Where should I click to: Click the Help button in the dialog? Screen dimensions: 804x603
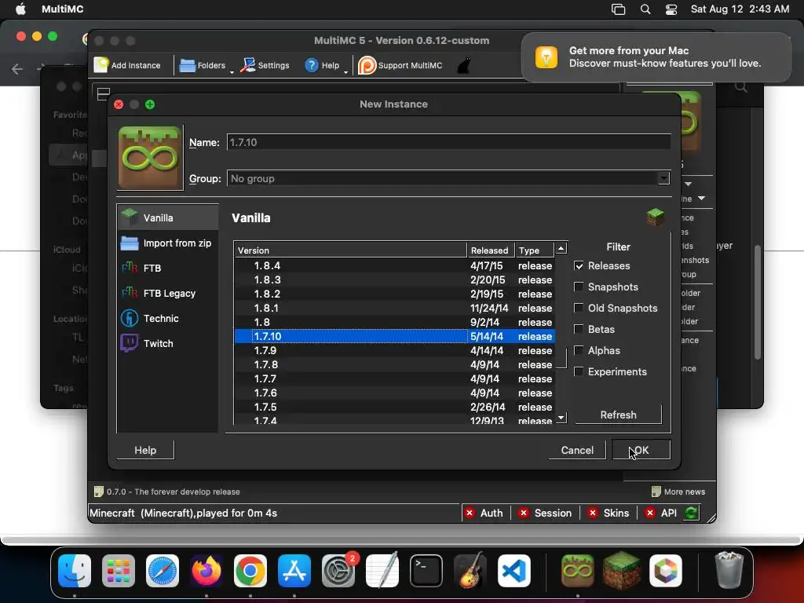point(145,450)
